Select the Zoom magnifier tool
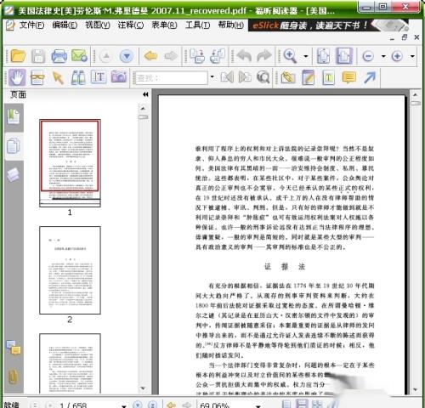 pos(290,56)
